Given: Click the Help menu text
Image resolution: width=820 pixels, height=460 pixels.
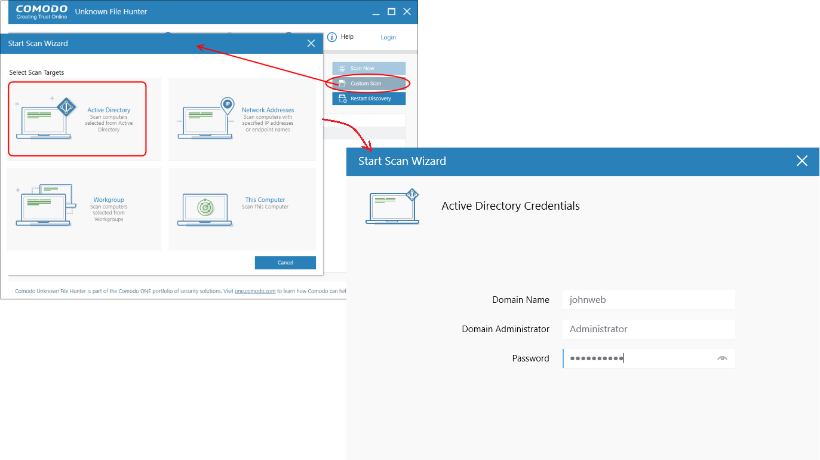Looking at the screenshot, I should (347, 37).
